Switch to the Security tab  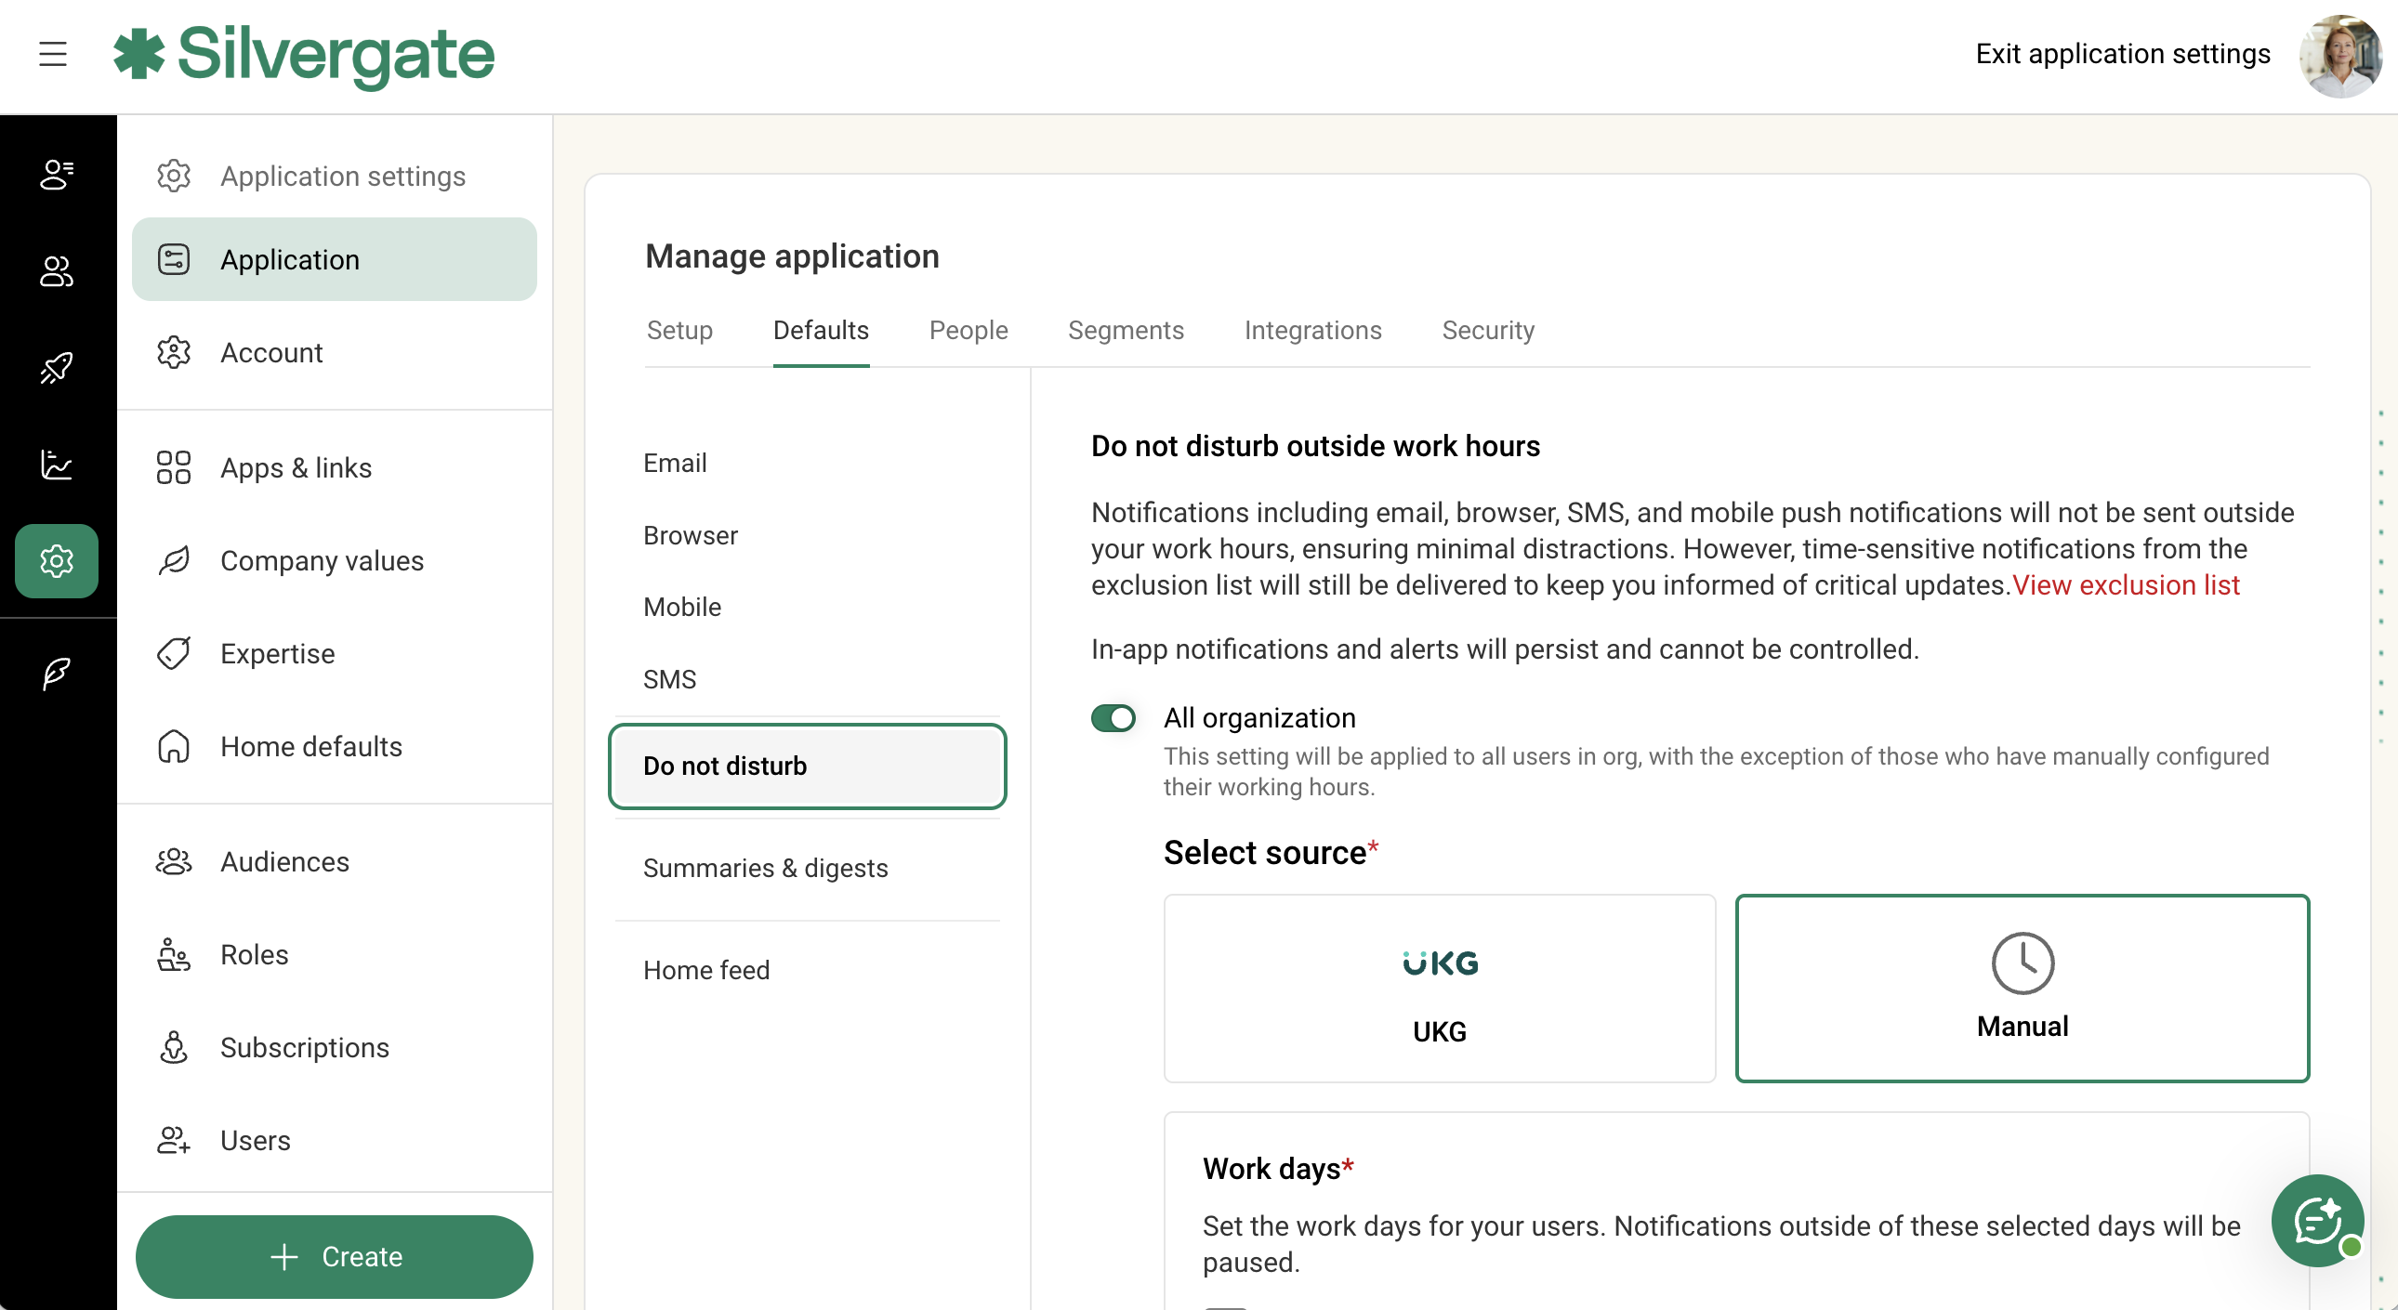1486,331
